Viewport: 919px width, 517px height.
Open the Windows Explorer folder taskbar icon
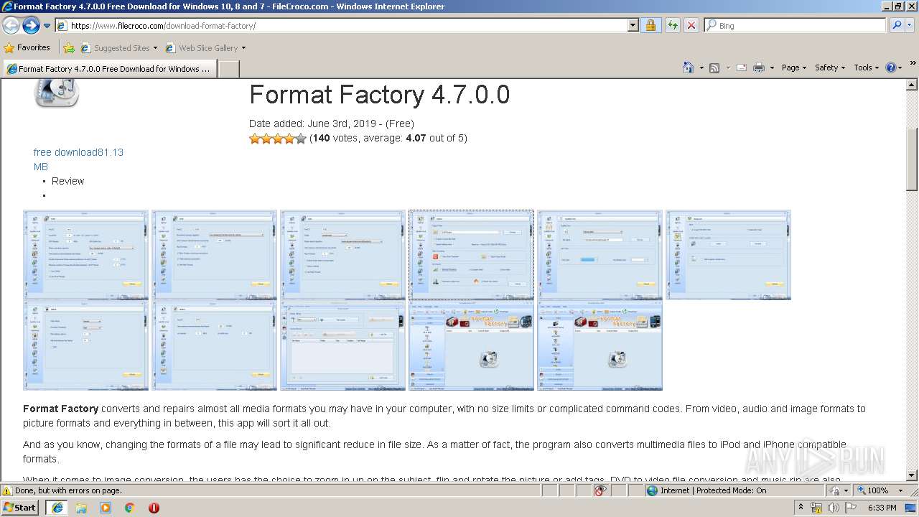(x=81, y=508)
